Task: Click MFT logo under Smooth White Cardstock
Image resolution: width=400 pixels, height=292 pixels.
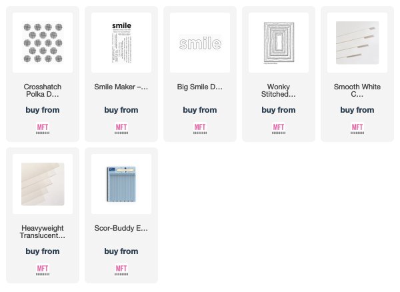Action: coord(357,129)
